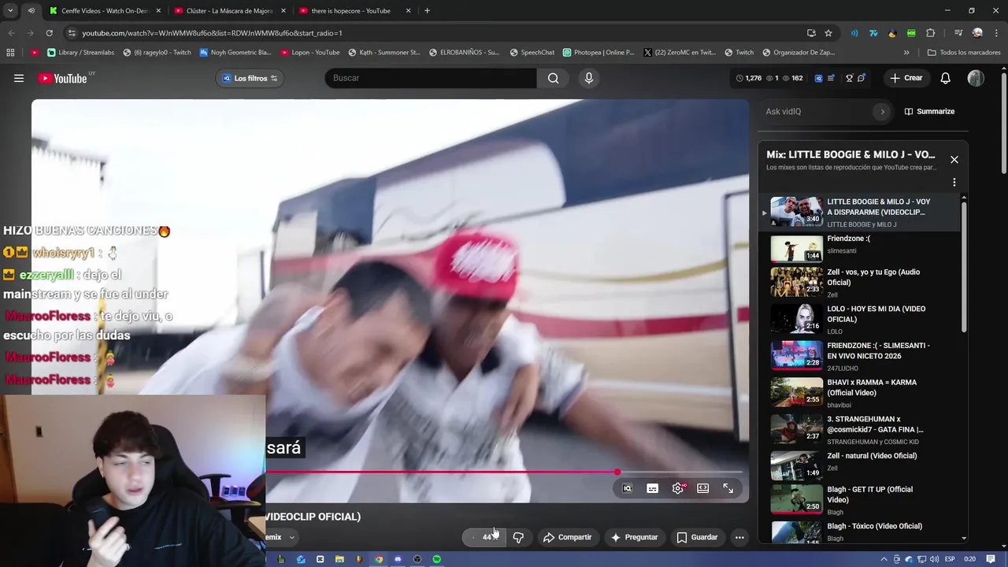Viewport: 1008px width, 567px height.
Task: Click the search magnifier button
Action: [553, 78]
